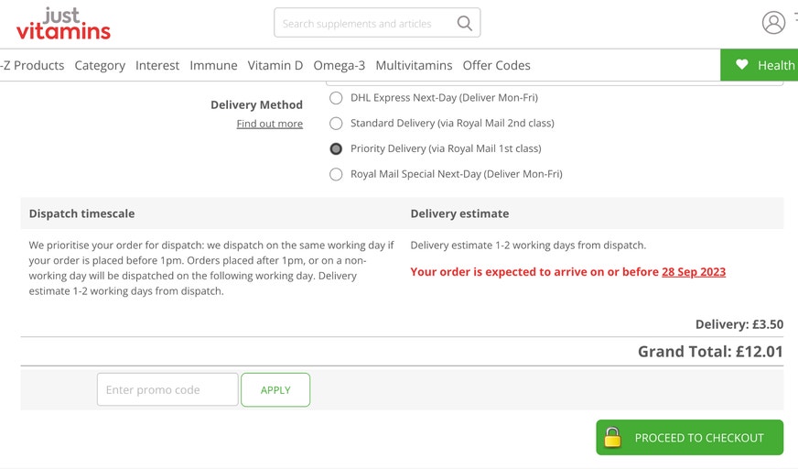Screen dimensions: 798x469
Task: Go to Immune section
Action: click(x=213, y=65)
